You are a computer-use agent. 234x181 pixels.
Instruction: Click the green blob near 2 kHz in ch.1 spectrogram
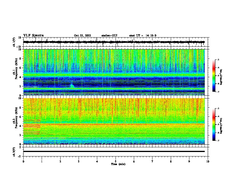coord(72,86)
